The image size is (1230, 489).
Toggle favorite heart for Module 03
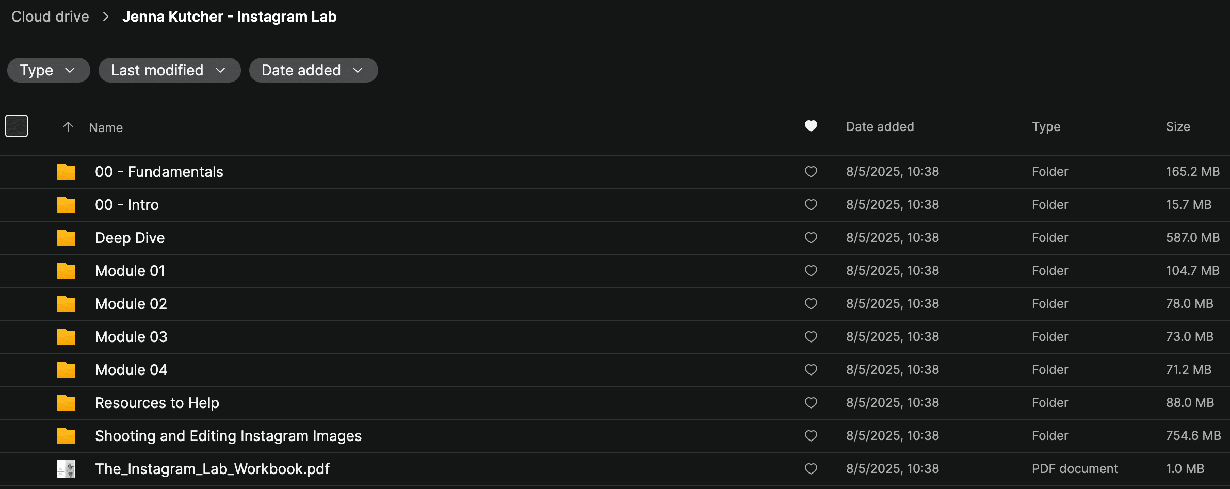pos(811,337)
